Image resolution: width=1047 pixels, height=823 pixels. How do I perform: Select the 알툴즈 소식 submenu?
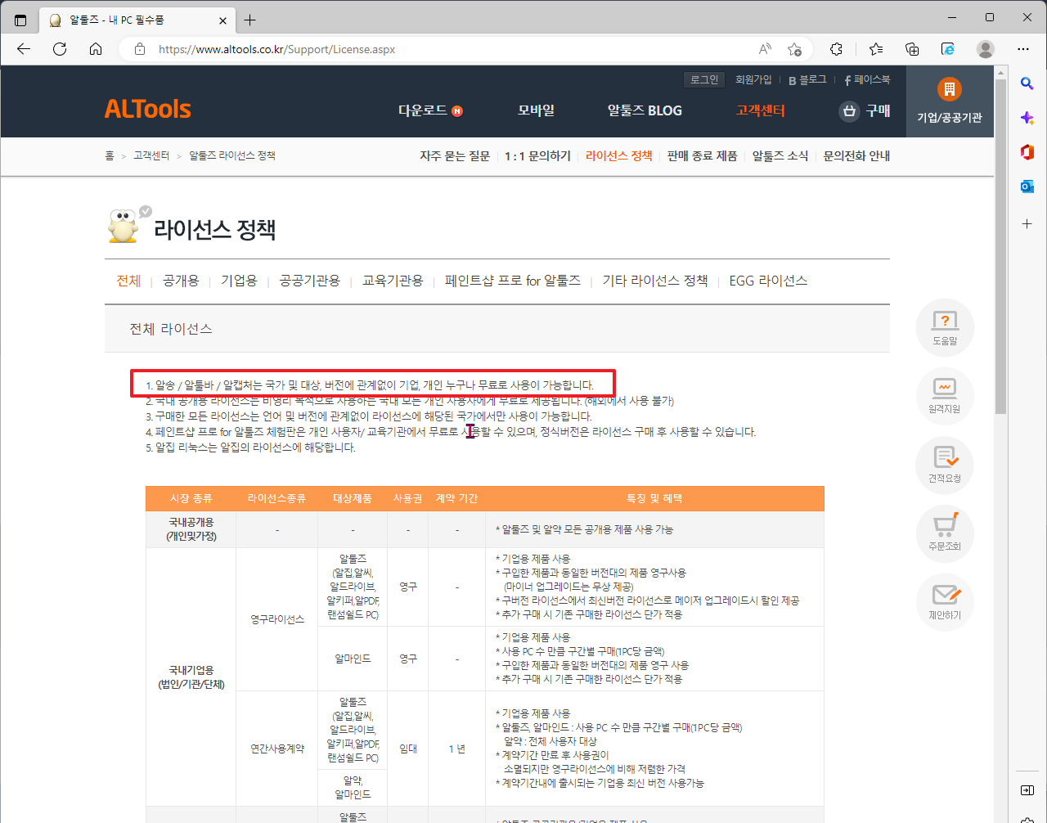[x=780, y=155]
